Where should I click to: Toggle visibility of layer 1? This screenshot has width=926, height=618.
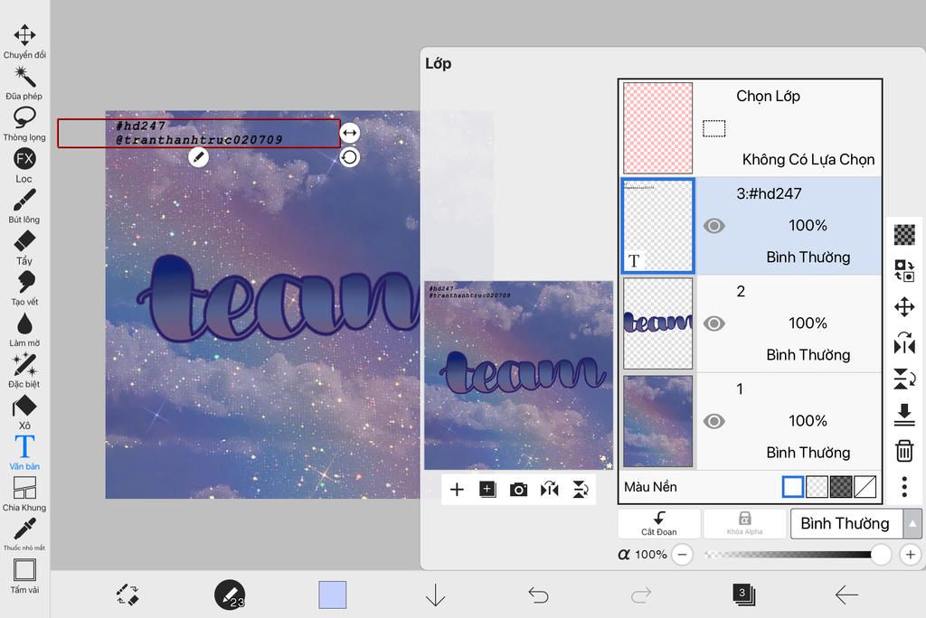coord(714,421)
